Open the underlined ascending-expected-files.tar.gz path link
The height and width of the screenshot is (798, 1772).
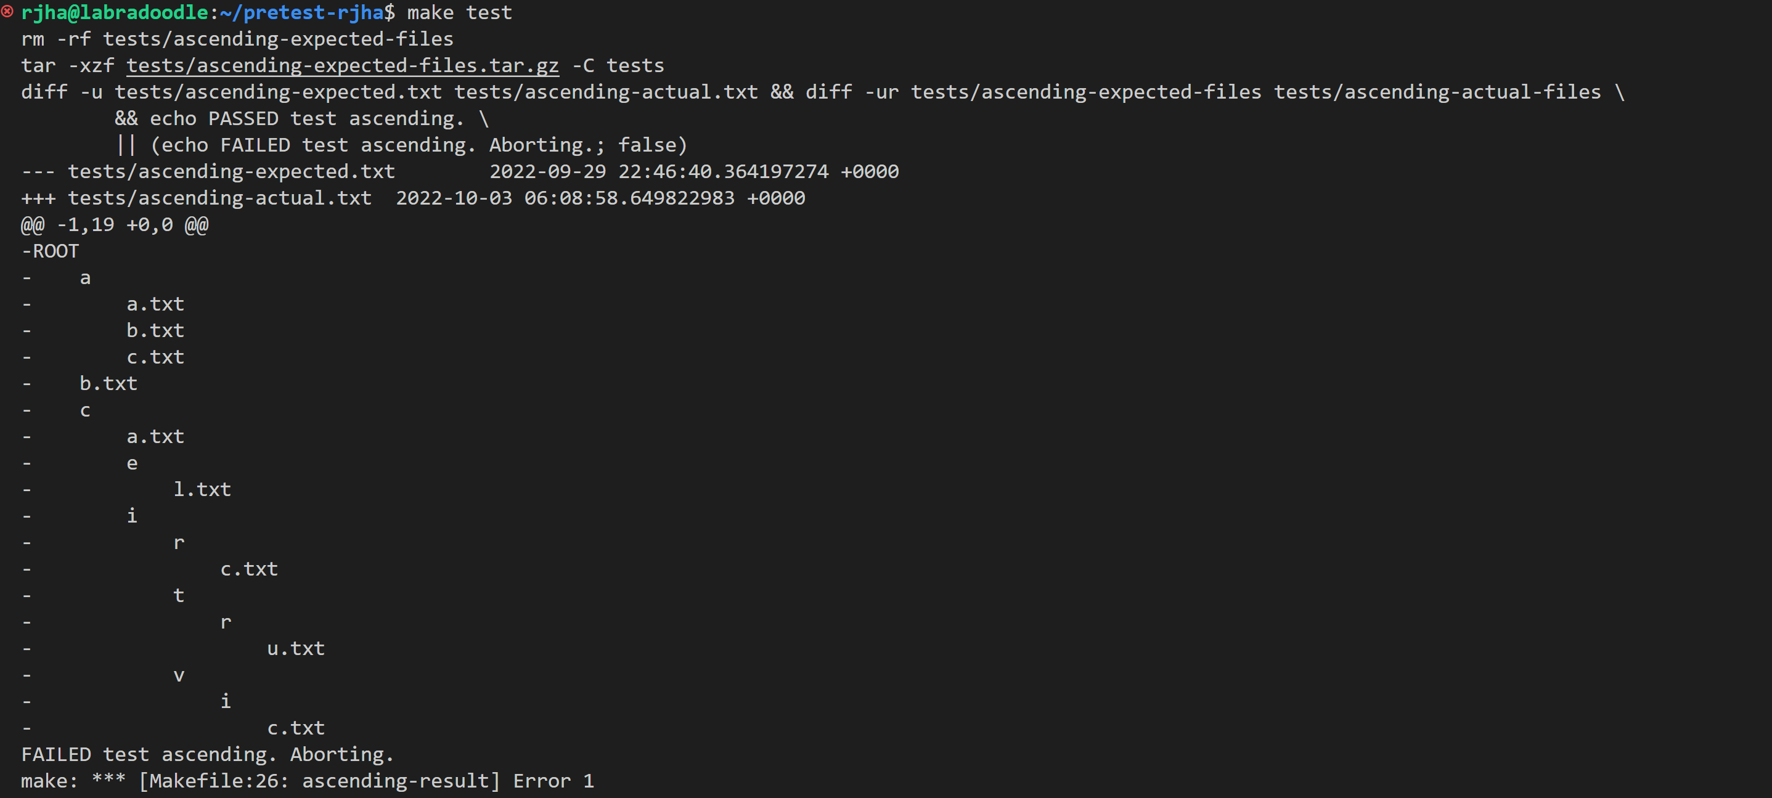[x=342, y=65]
